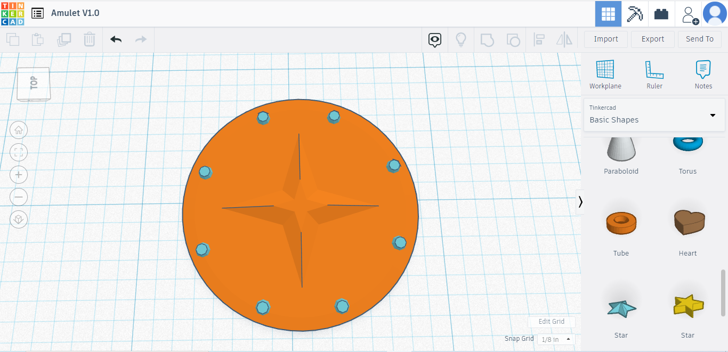The height and width of the screenshot is (352, 728).
Task: Open the designs list icon
Action: [37, 13]
